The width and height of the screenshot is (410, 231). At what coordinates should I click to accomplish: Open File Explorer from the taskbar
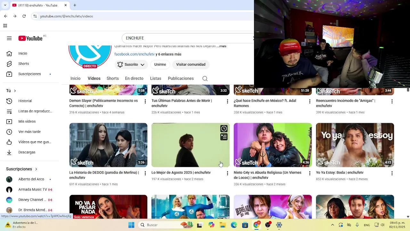click(x=222, y=225)
